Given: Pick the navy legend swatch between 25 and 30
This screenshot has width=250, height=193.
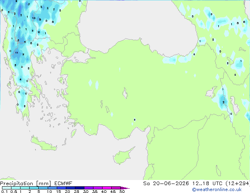Looking at the screenshot, I should [x=79, y=188].
